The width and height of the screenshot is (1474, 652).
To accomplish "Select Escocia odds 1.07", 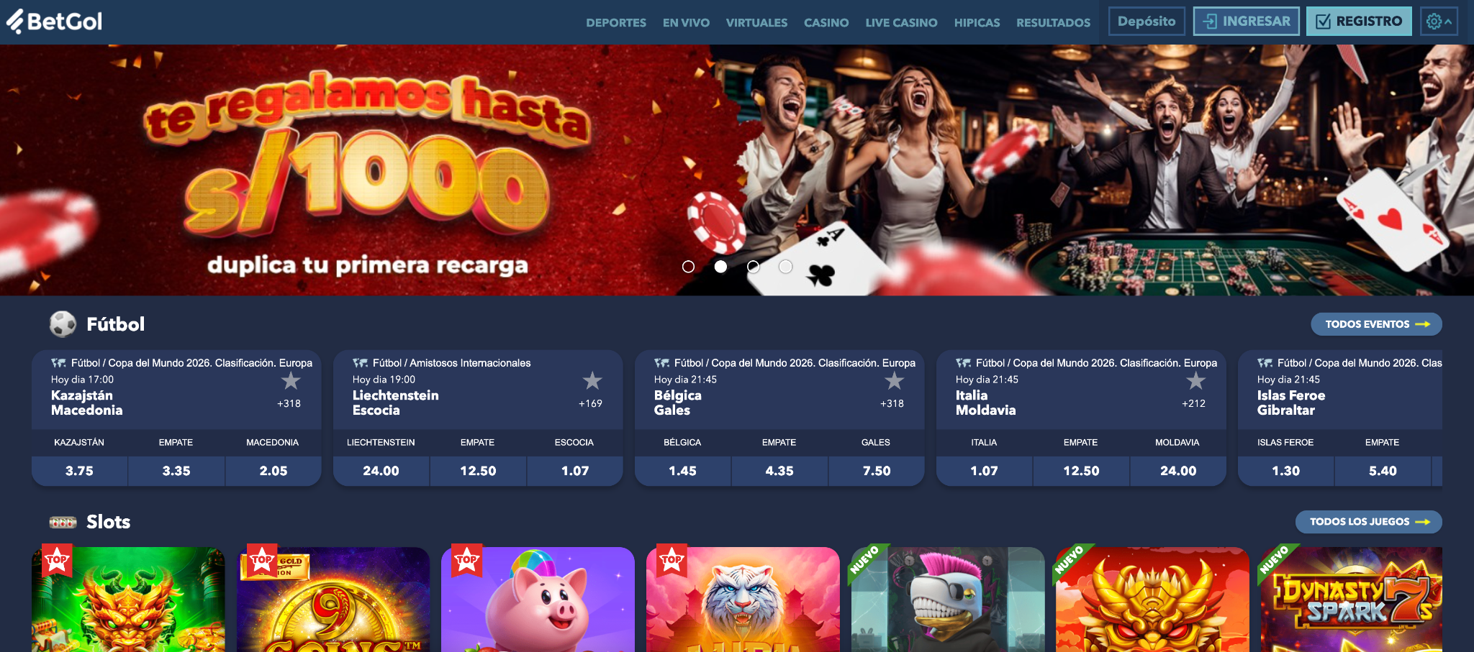I will tap(575, 471).
